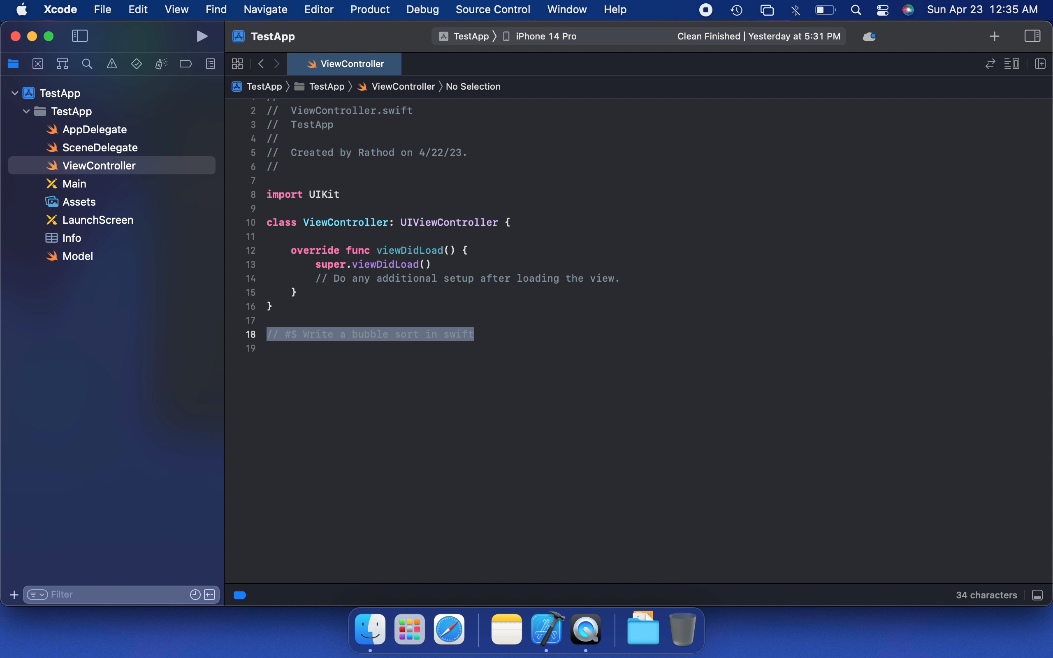Click the Add Editor on Right icon

1040,64
